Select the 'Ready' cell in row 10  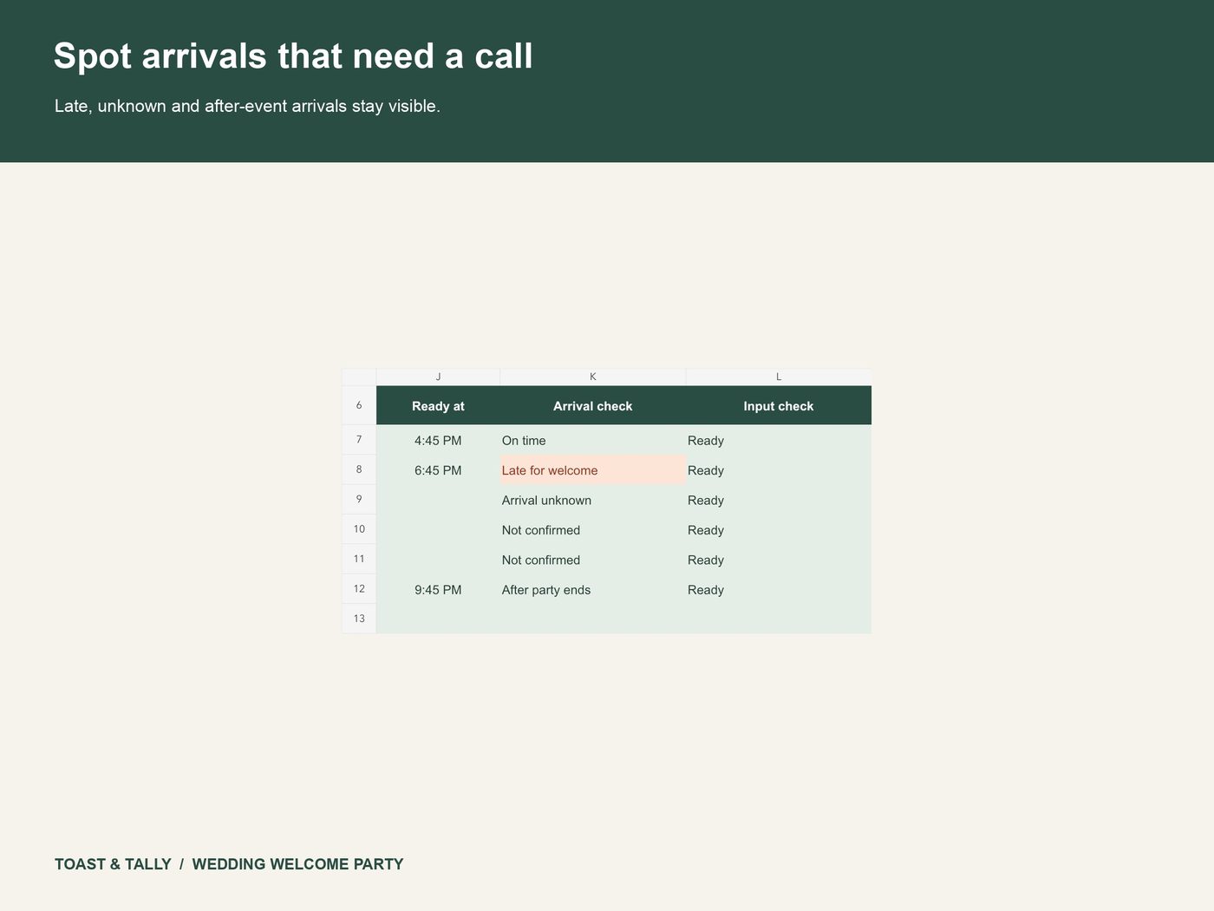779,529
